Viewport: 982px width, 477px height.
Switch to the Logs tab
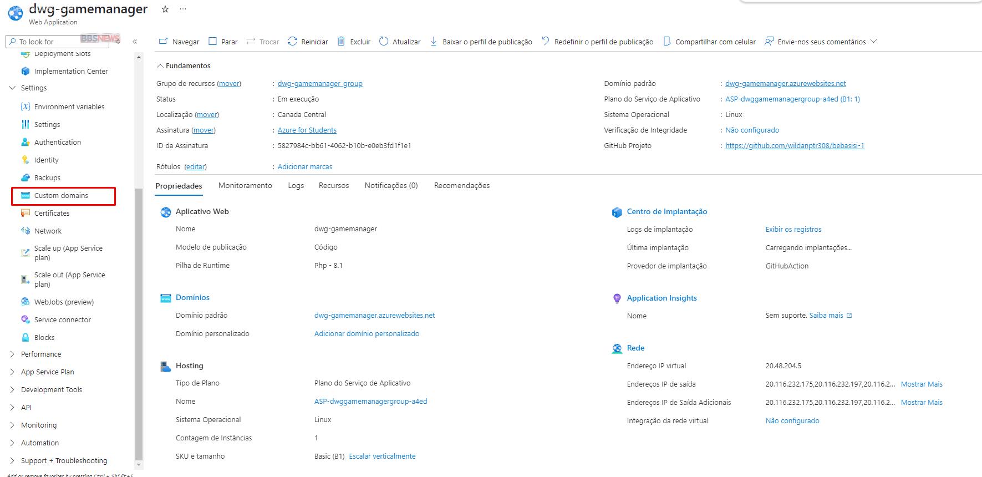[296, 186]
